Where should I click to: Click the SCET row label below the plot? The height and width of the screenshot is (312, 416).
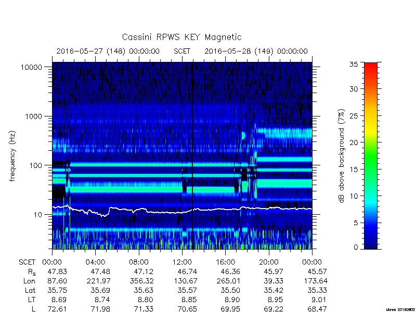pos(27,263)
